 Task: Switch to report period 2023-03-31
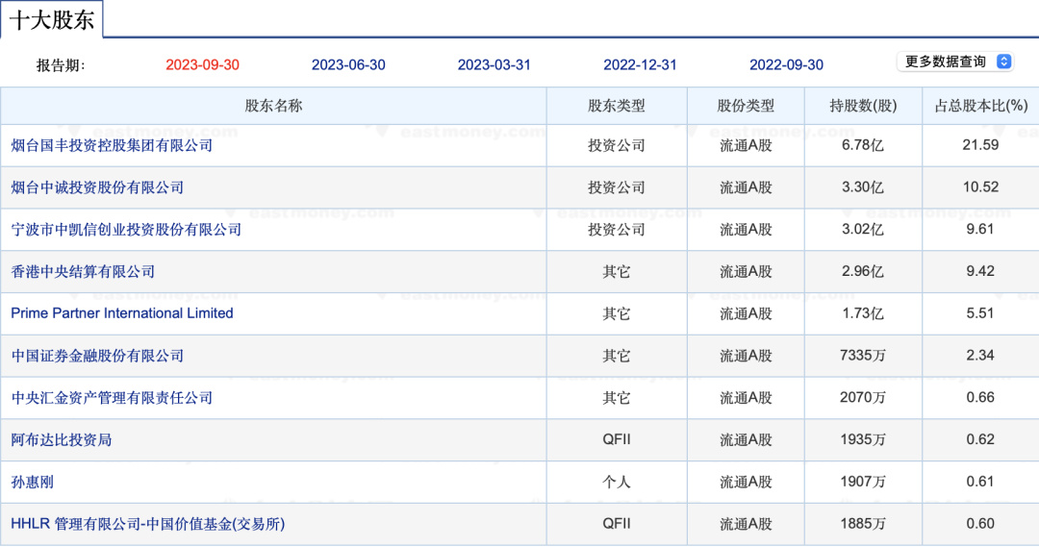494,65
